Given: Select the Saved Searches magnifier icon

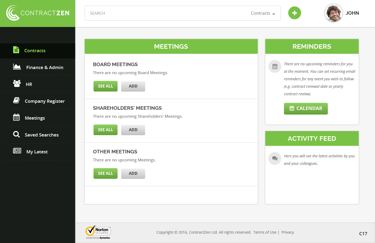Looking at the screenshot, I should point(16,135).
